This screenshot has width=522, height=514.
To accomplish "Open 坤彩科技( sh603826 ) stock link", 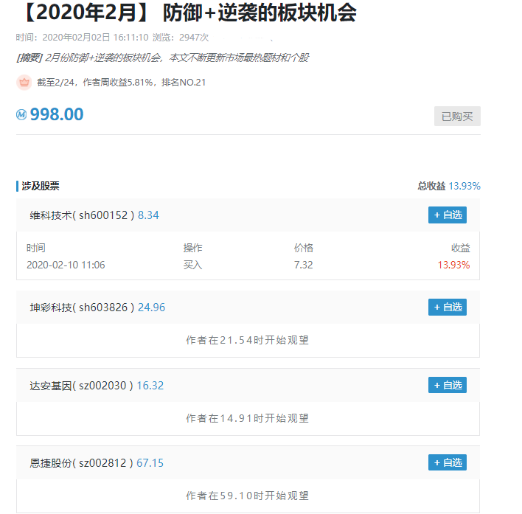I will coord(82,308).
